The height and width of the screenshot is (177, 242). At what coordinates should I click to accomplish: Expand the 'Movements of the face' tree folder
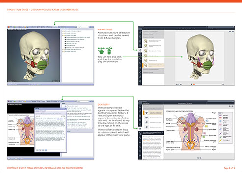coord(63,35)
